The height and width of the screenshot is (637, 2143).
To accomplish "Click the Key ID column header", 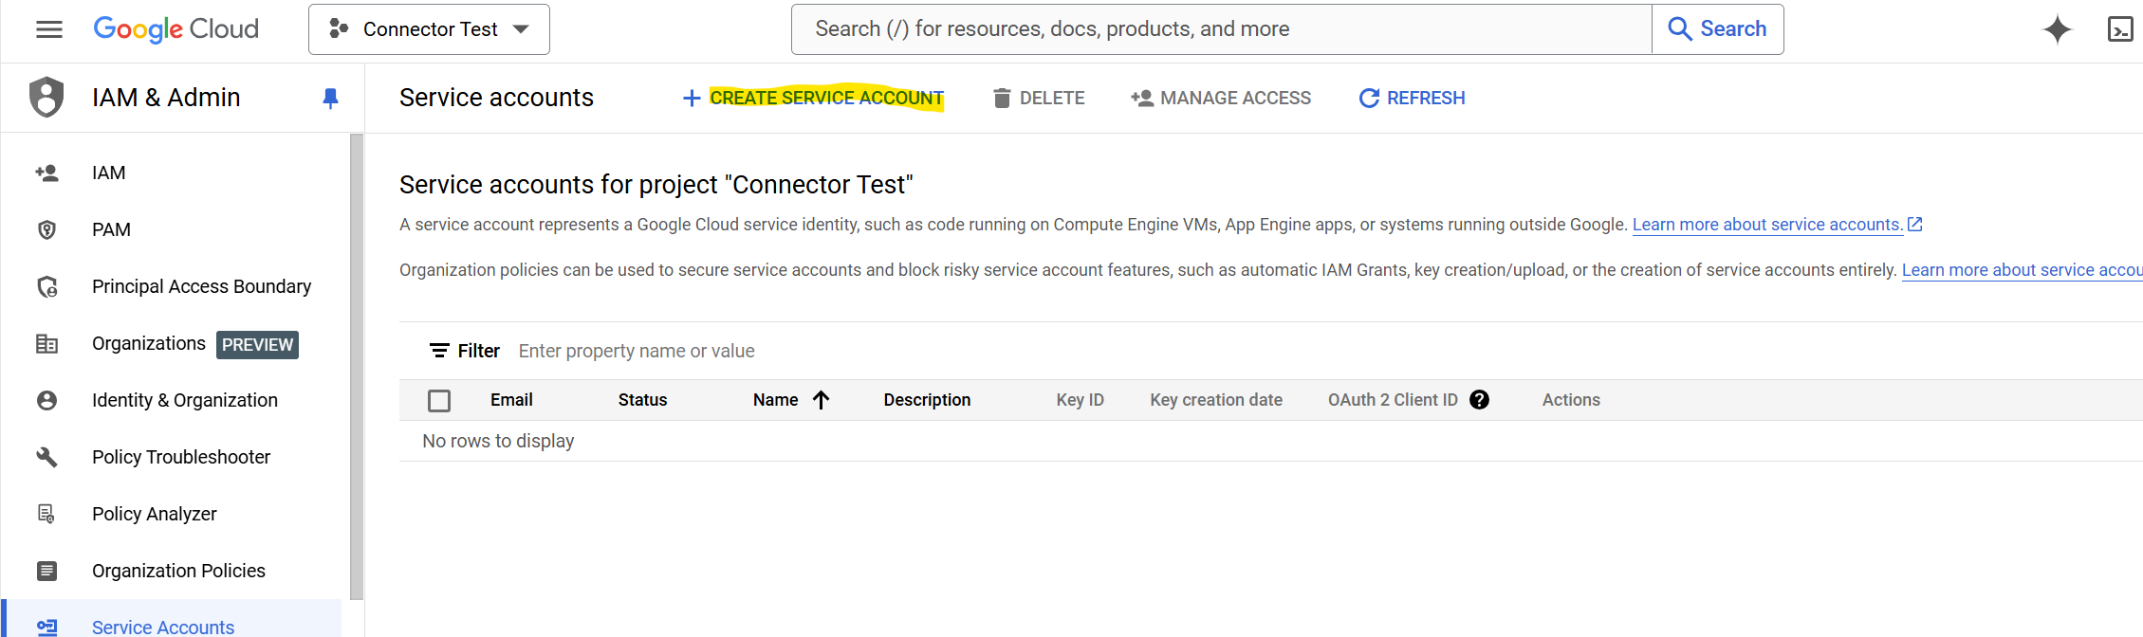I will click(x=1080, y=400).
